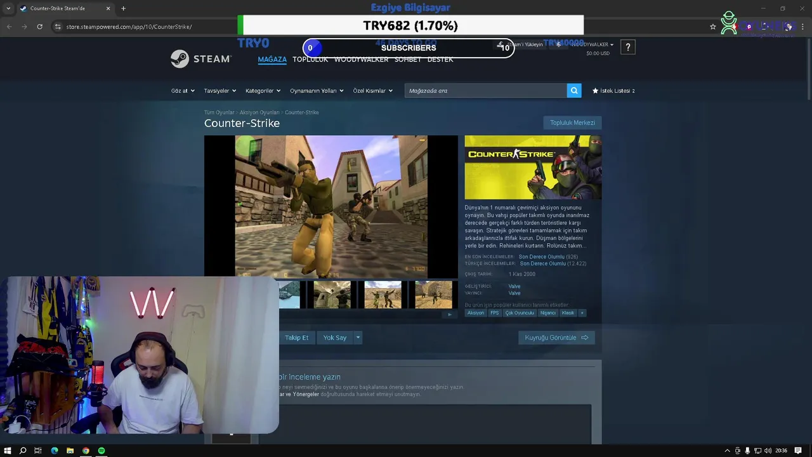This screenshot has width=812, height=457.
Task: Open the WOODYWALKER profile menu in the Steam header
Action: 361,59
